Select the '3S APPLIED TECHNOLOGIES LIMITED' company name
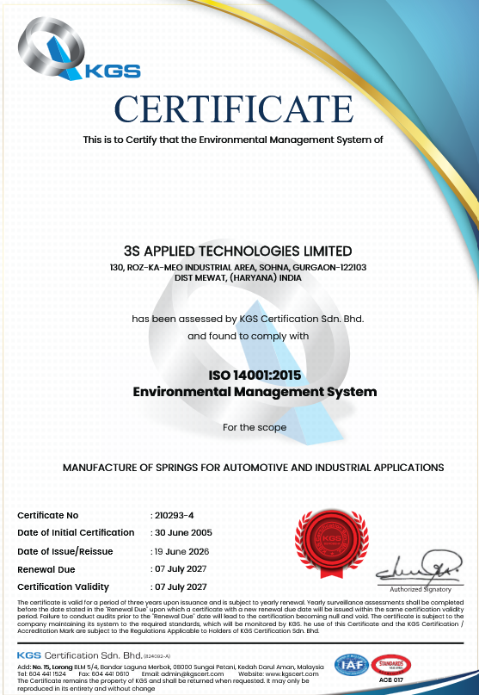The image size is (479, 695). click(237, 251)
